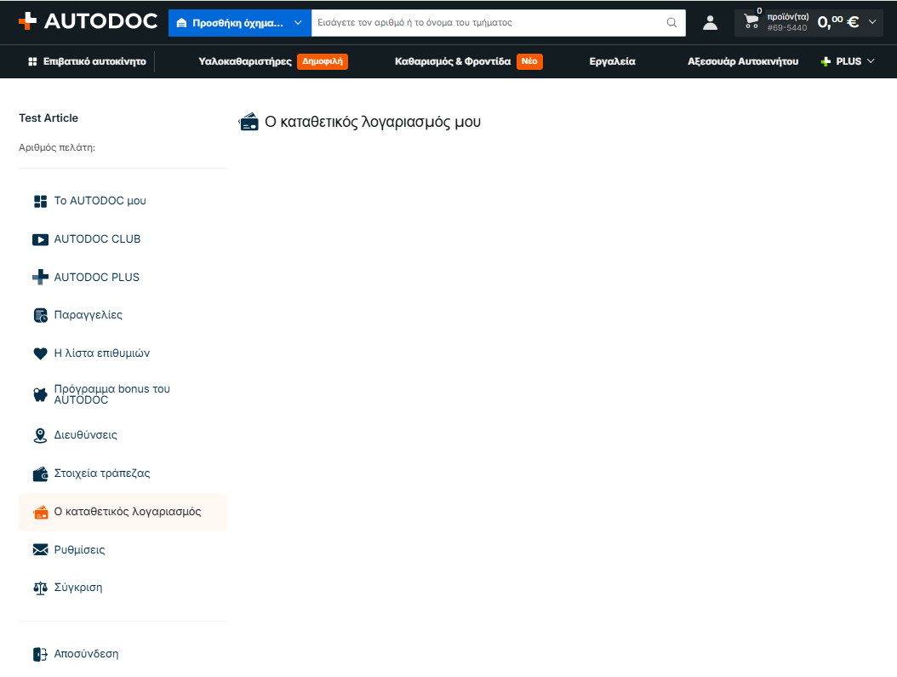Click the AUTODOC logo
This screenshot has height=677, width=897.
pos(89,21)
